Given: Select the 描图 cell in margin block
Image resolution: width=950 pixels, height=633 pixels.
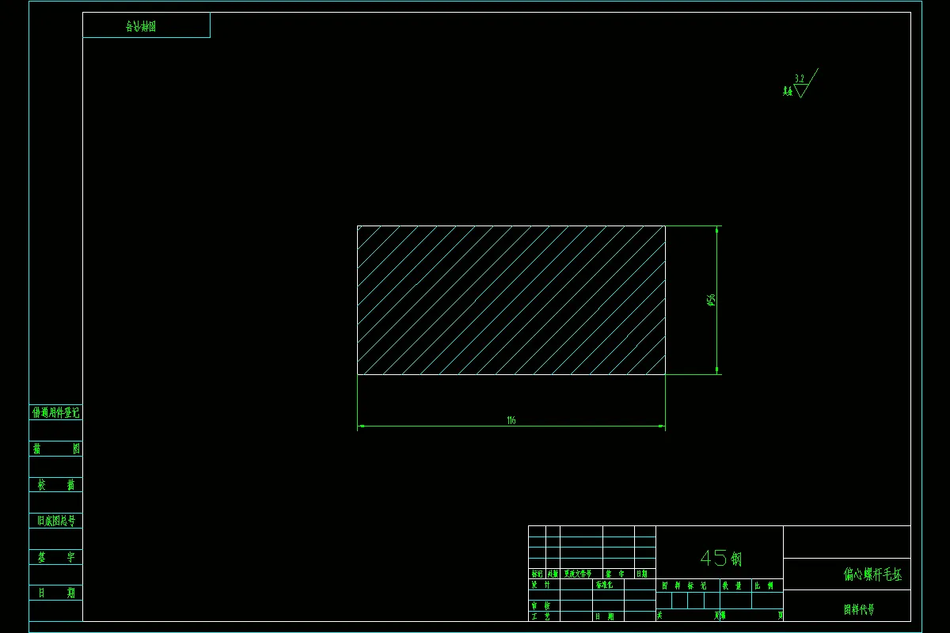Looking at the screenshot, I should point(55,449).
